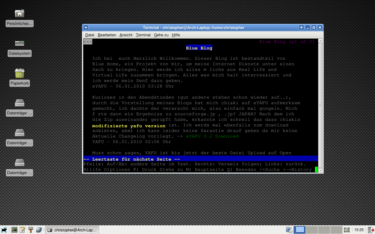
Task: Open the Bearbeiten menu
Action: point(107,35)
